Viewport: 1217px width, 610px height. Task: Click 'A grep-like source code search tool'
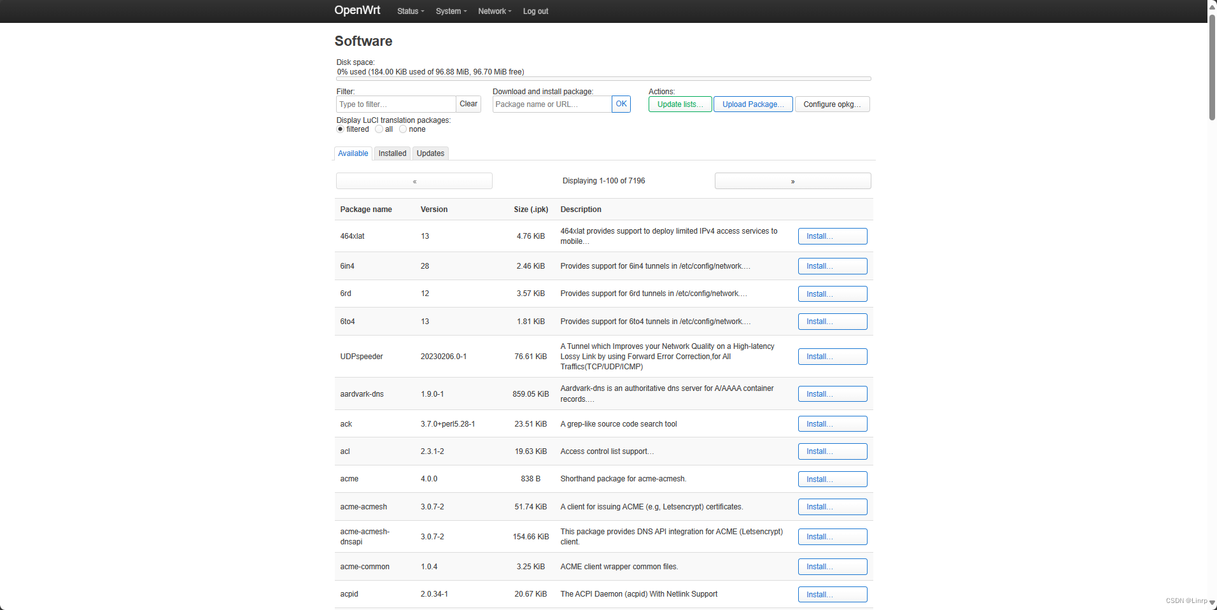click(619, 424)
